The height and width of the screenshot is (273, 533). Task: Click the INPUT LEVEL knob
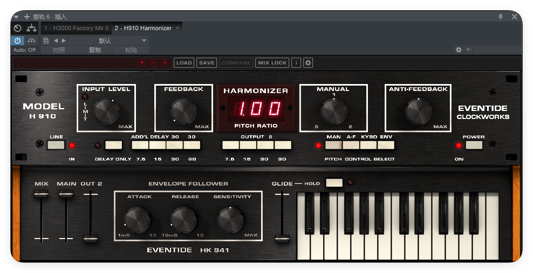tap(106, 111)
